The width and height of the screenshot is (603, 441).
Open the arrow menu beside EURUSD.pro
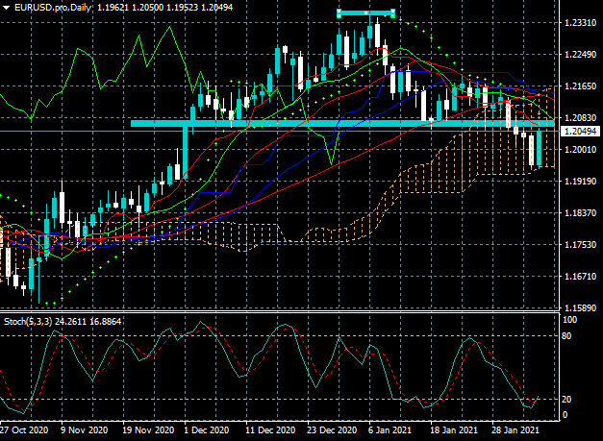(7, 8)
